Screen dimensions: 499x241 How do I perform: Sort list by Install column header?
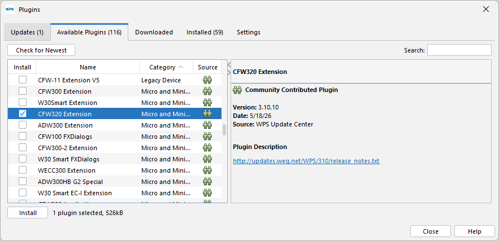tap(22, 67)
